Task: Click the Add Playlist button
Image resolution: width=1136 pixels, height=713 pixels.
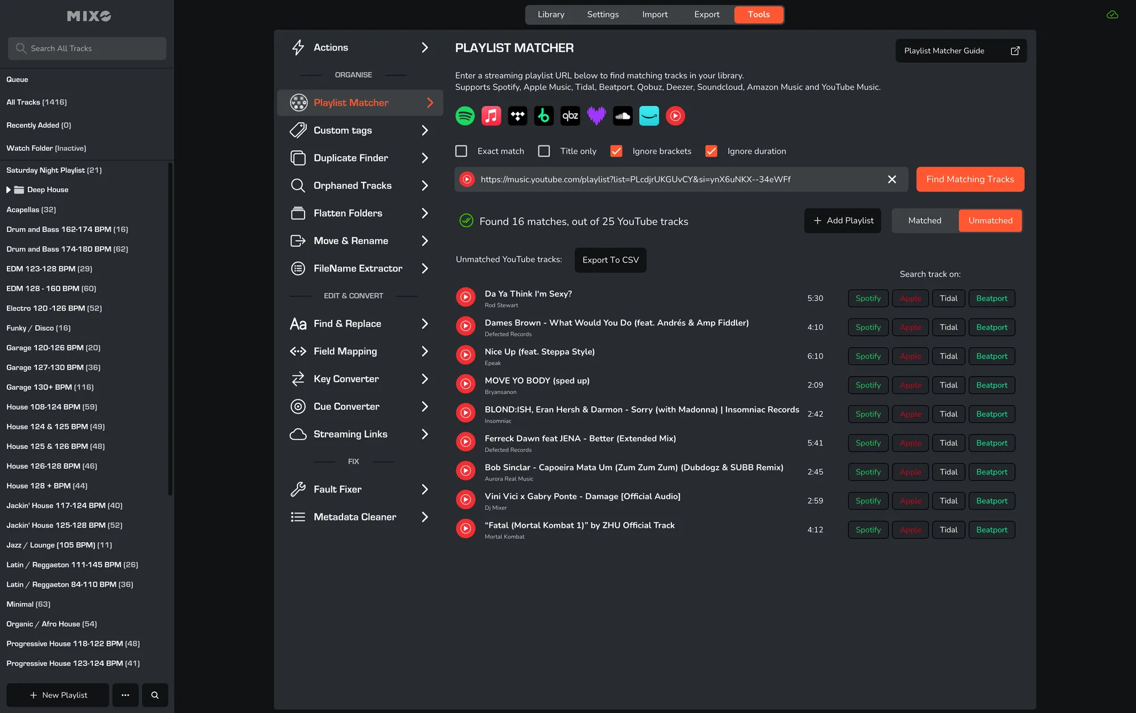Action: coord(843,220)
